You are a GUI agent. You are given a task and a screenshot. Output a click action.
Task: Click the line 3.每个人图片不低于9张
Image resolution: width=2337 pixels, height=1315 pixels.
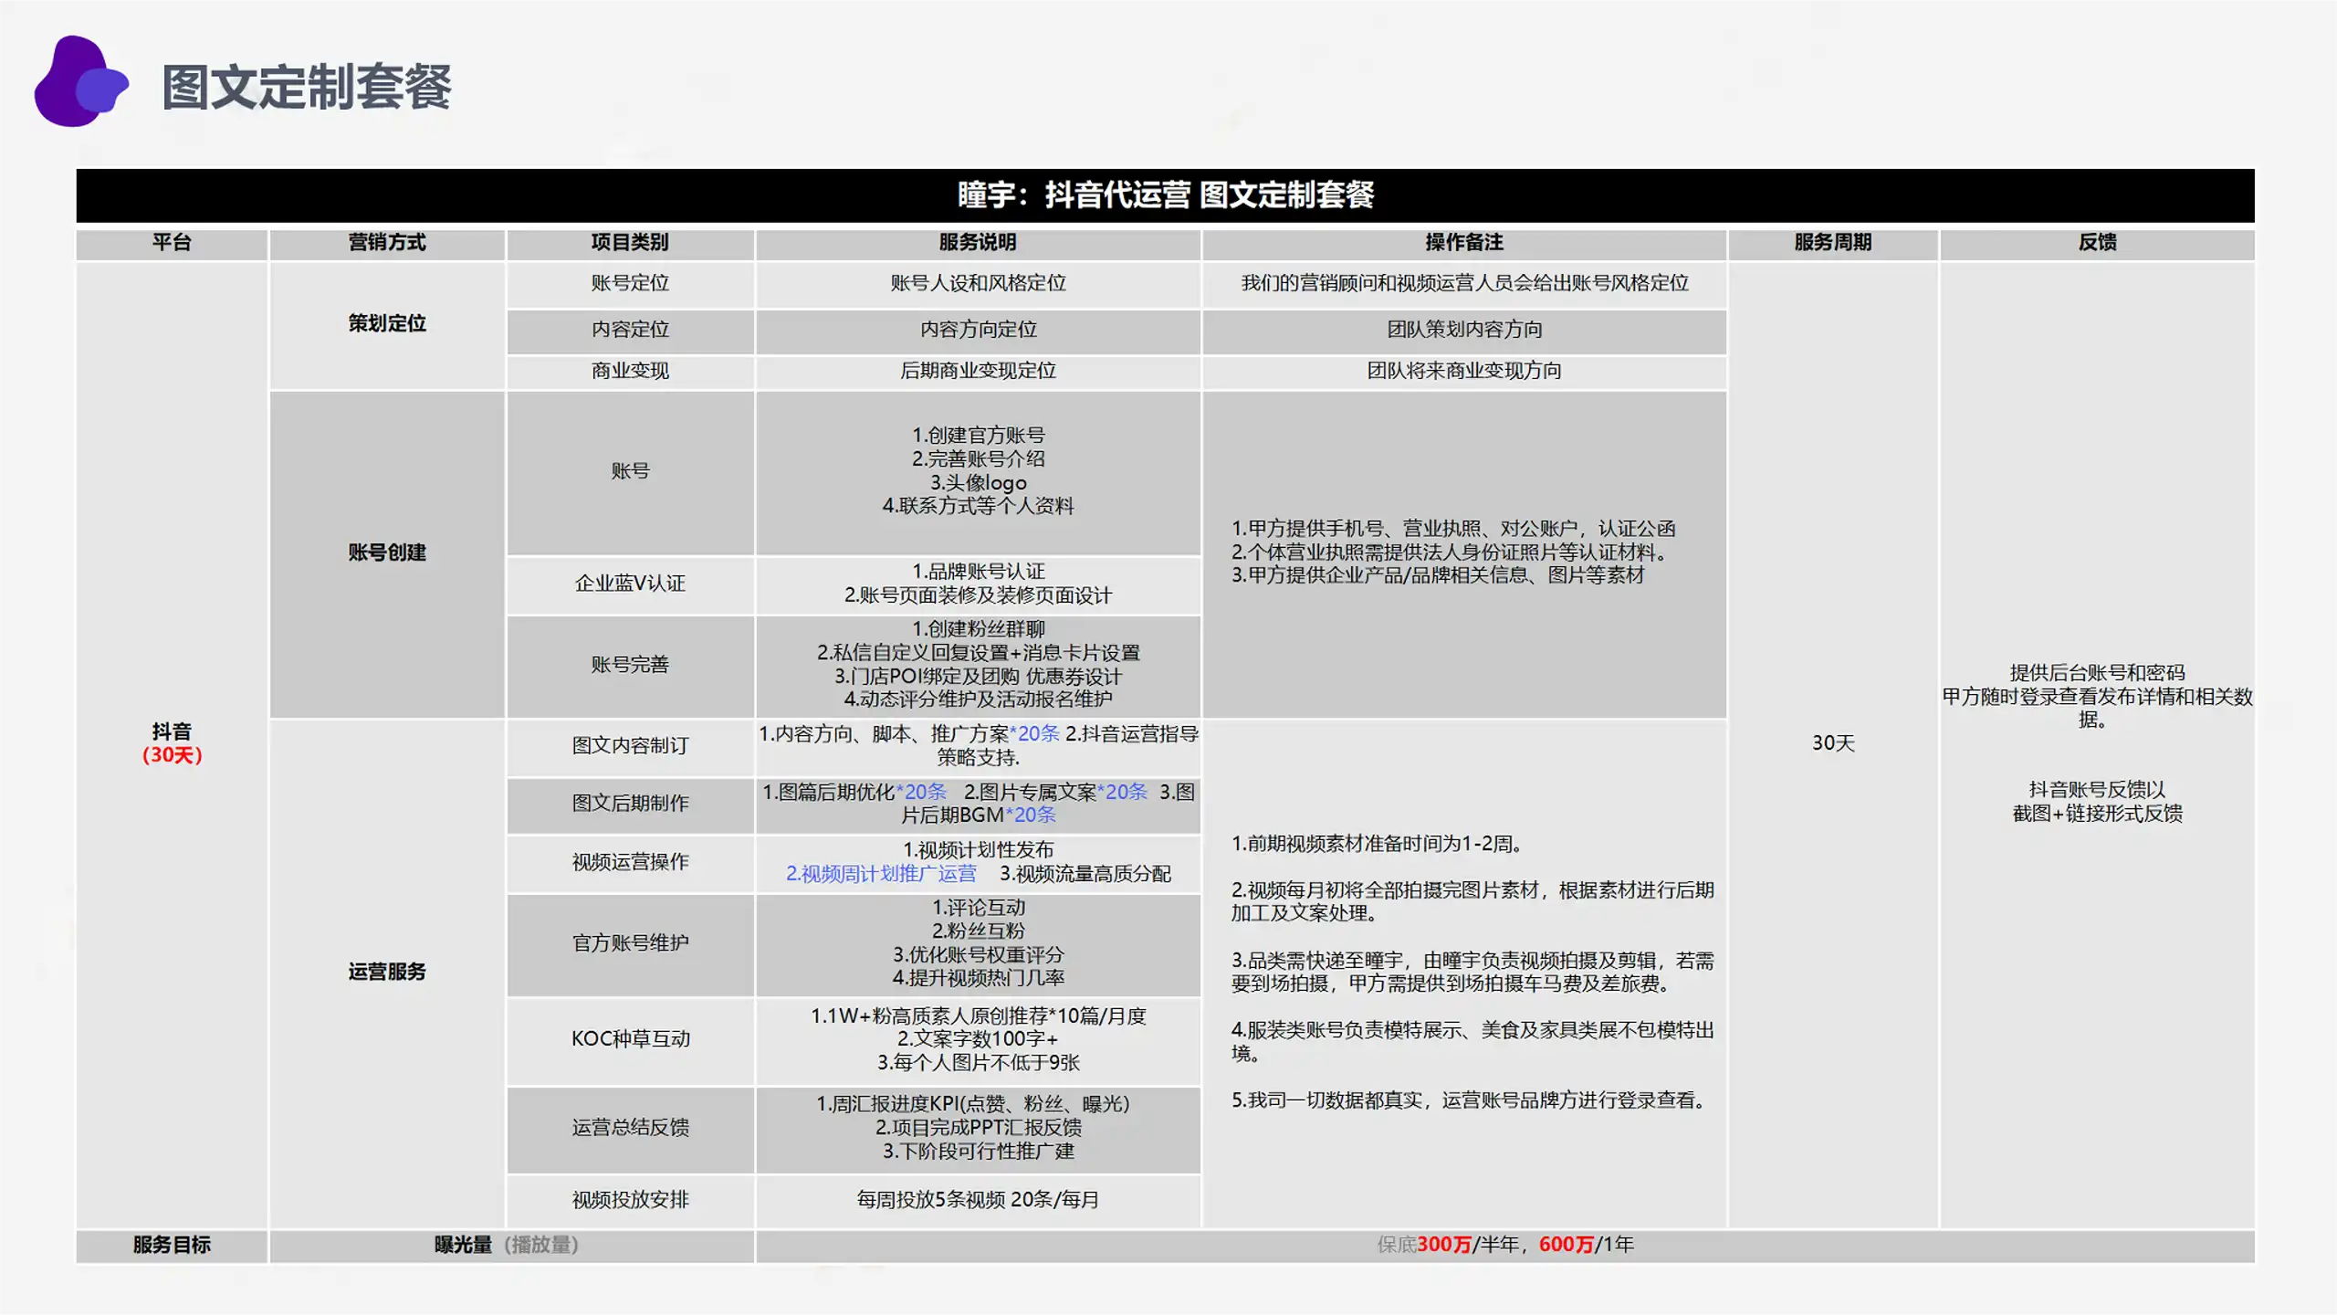coord(978,1064)
